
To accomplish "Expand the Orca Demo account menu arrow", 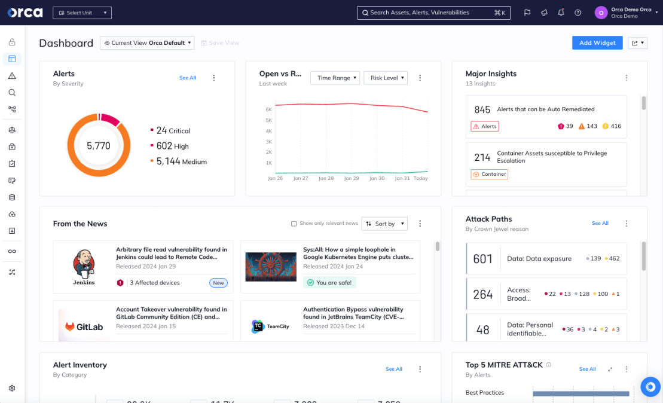I will pyautogui.click(x=656, y=13).
